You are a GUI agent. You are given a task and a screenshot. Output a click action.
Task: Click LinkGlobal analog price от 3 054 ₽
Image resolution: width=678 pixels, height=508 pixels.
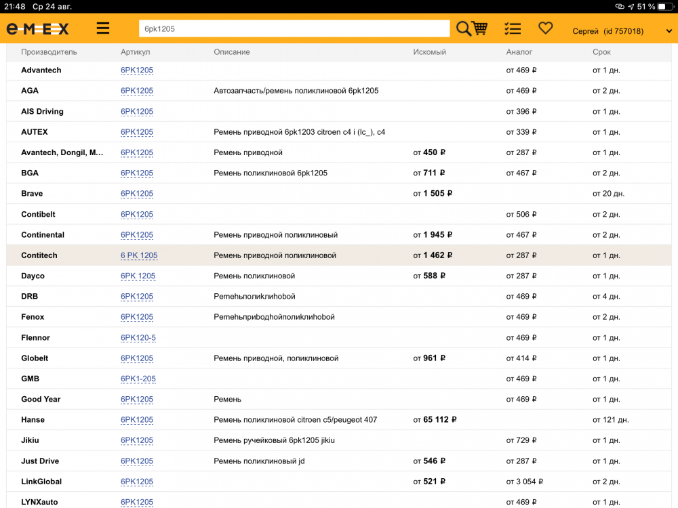(x=525, y=481)
